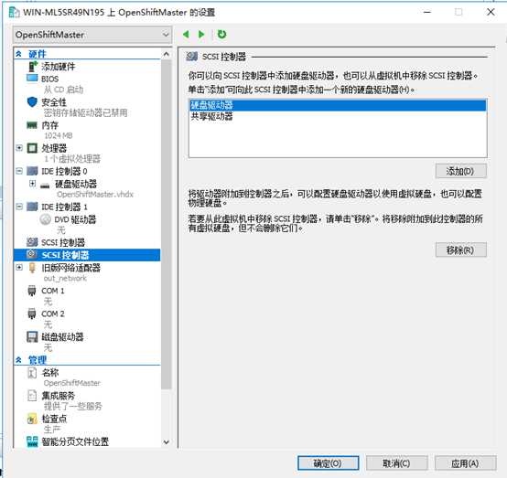Image resolution: width=507 pixels, height=478 pixels.
Task: Click the 智能分页文件位置 icon
Action: [x=32, y=441]
